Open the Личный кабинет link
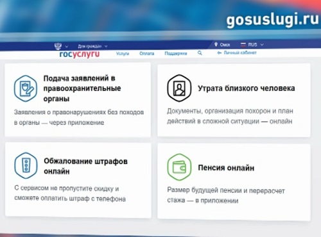Screen dimensions: 321x237 (240, 53)
